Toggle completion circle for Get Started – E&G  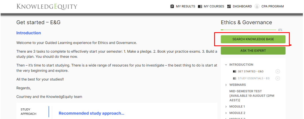(278, 71)
